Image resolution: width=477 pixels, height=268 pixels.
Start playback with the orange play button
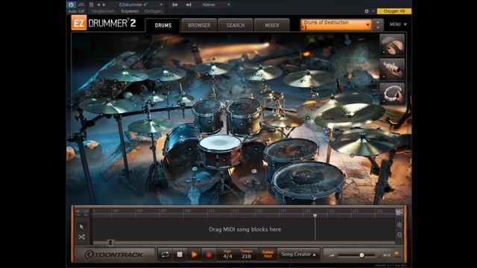tap(194, 255)
